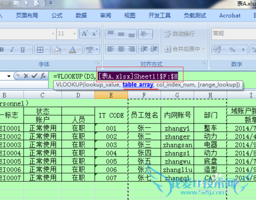
Task: Click the phonetic guide wén icon
Action: click(x=90, y=50)
